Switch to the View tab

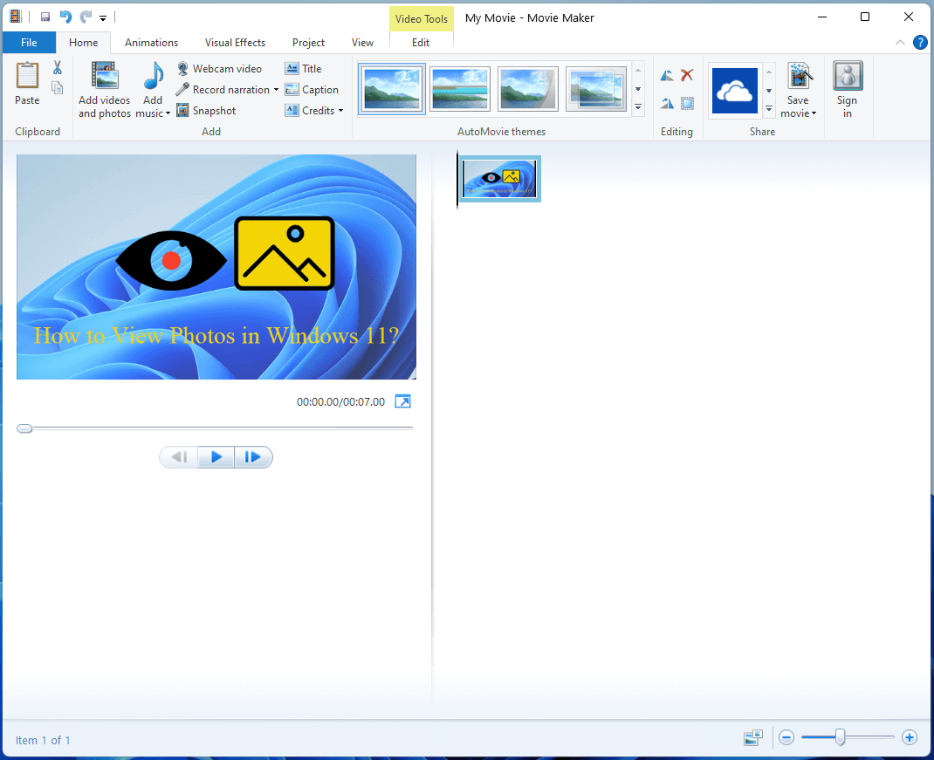coord(362,42)
